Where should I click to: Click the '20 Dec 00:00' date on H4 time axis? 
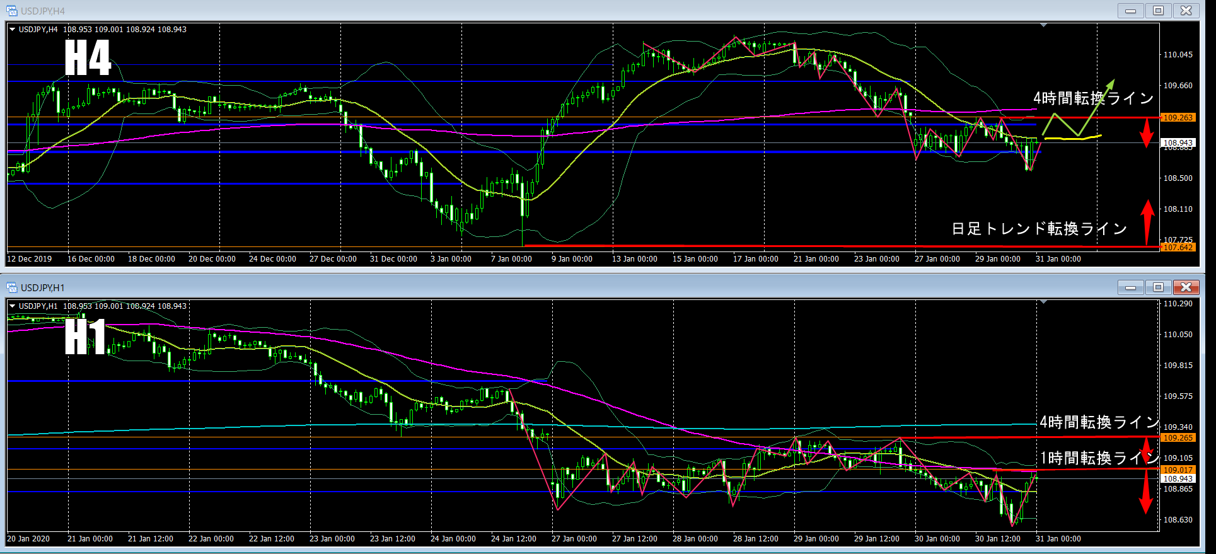(x=212, y=259)
